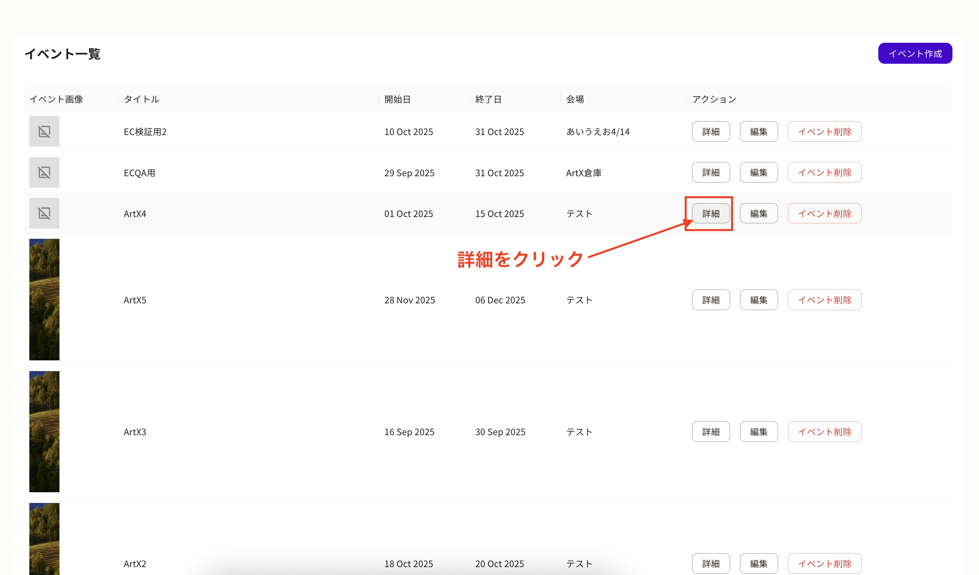Click placeholder image icon for EC検証用2

[44, 131]
